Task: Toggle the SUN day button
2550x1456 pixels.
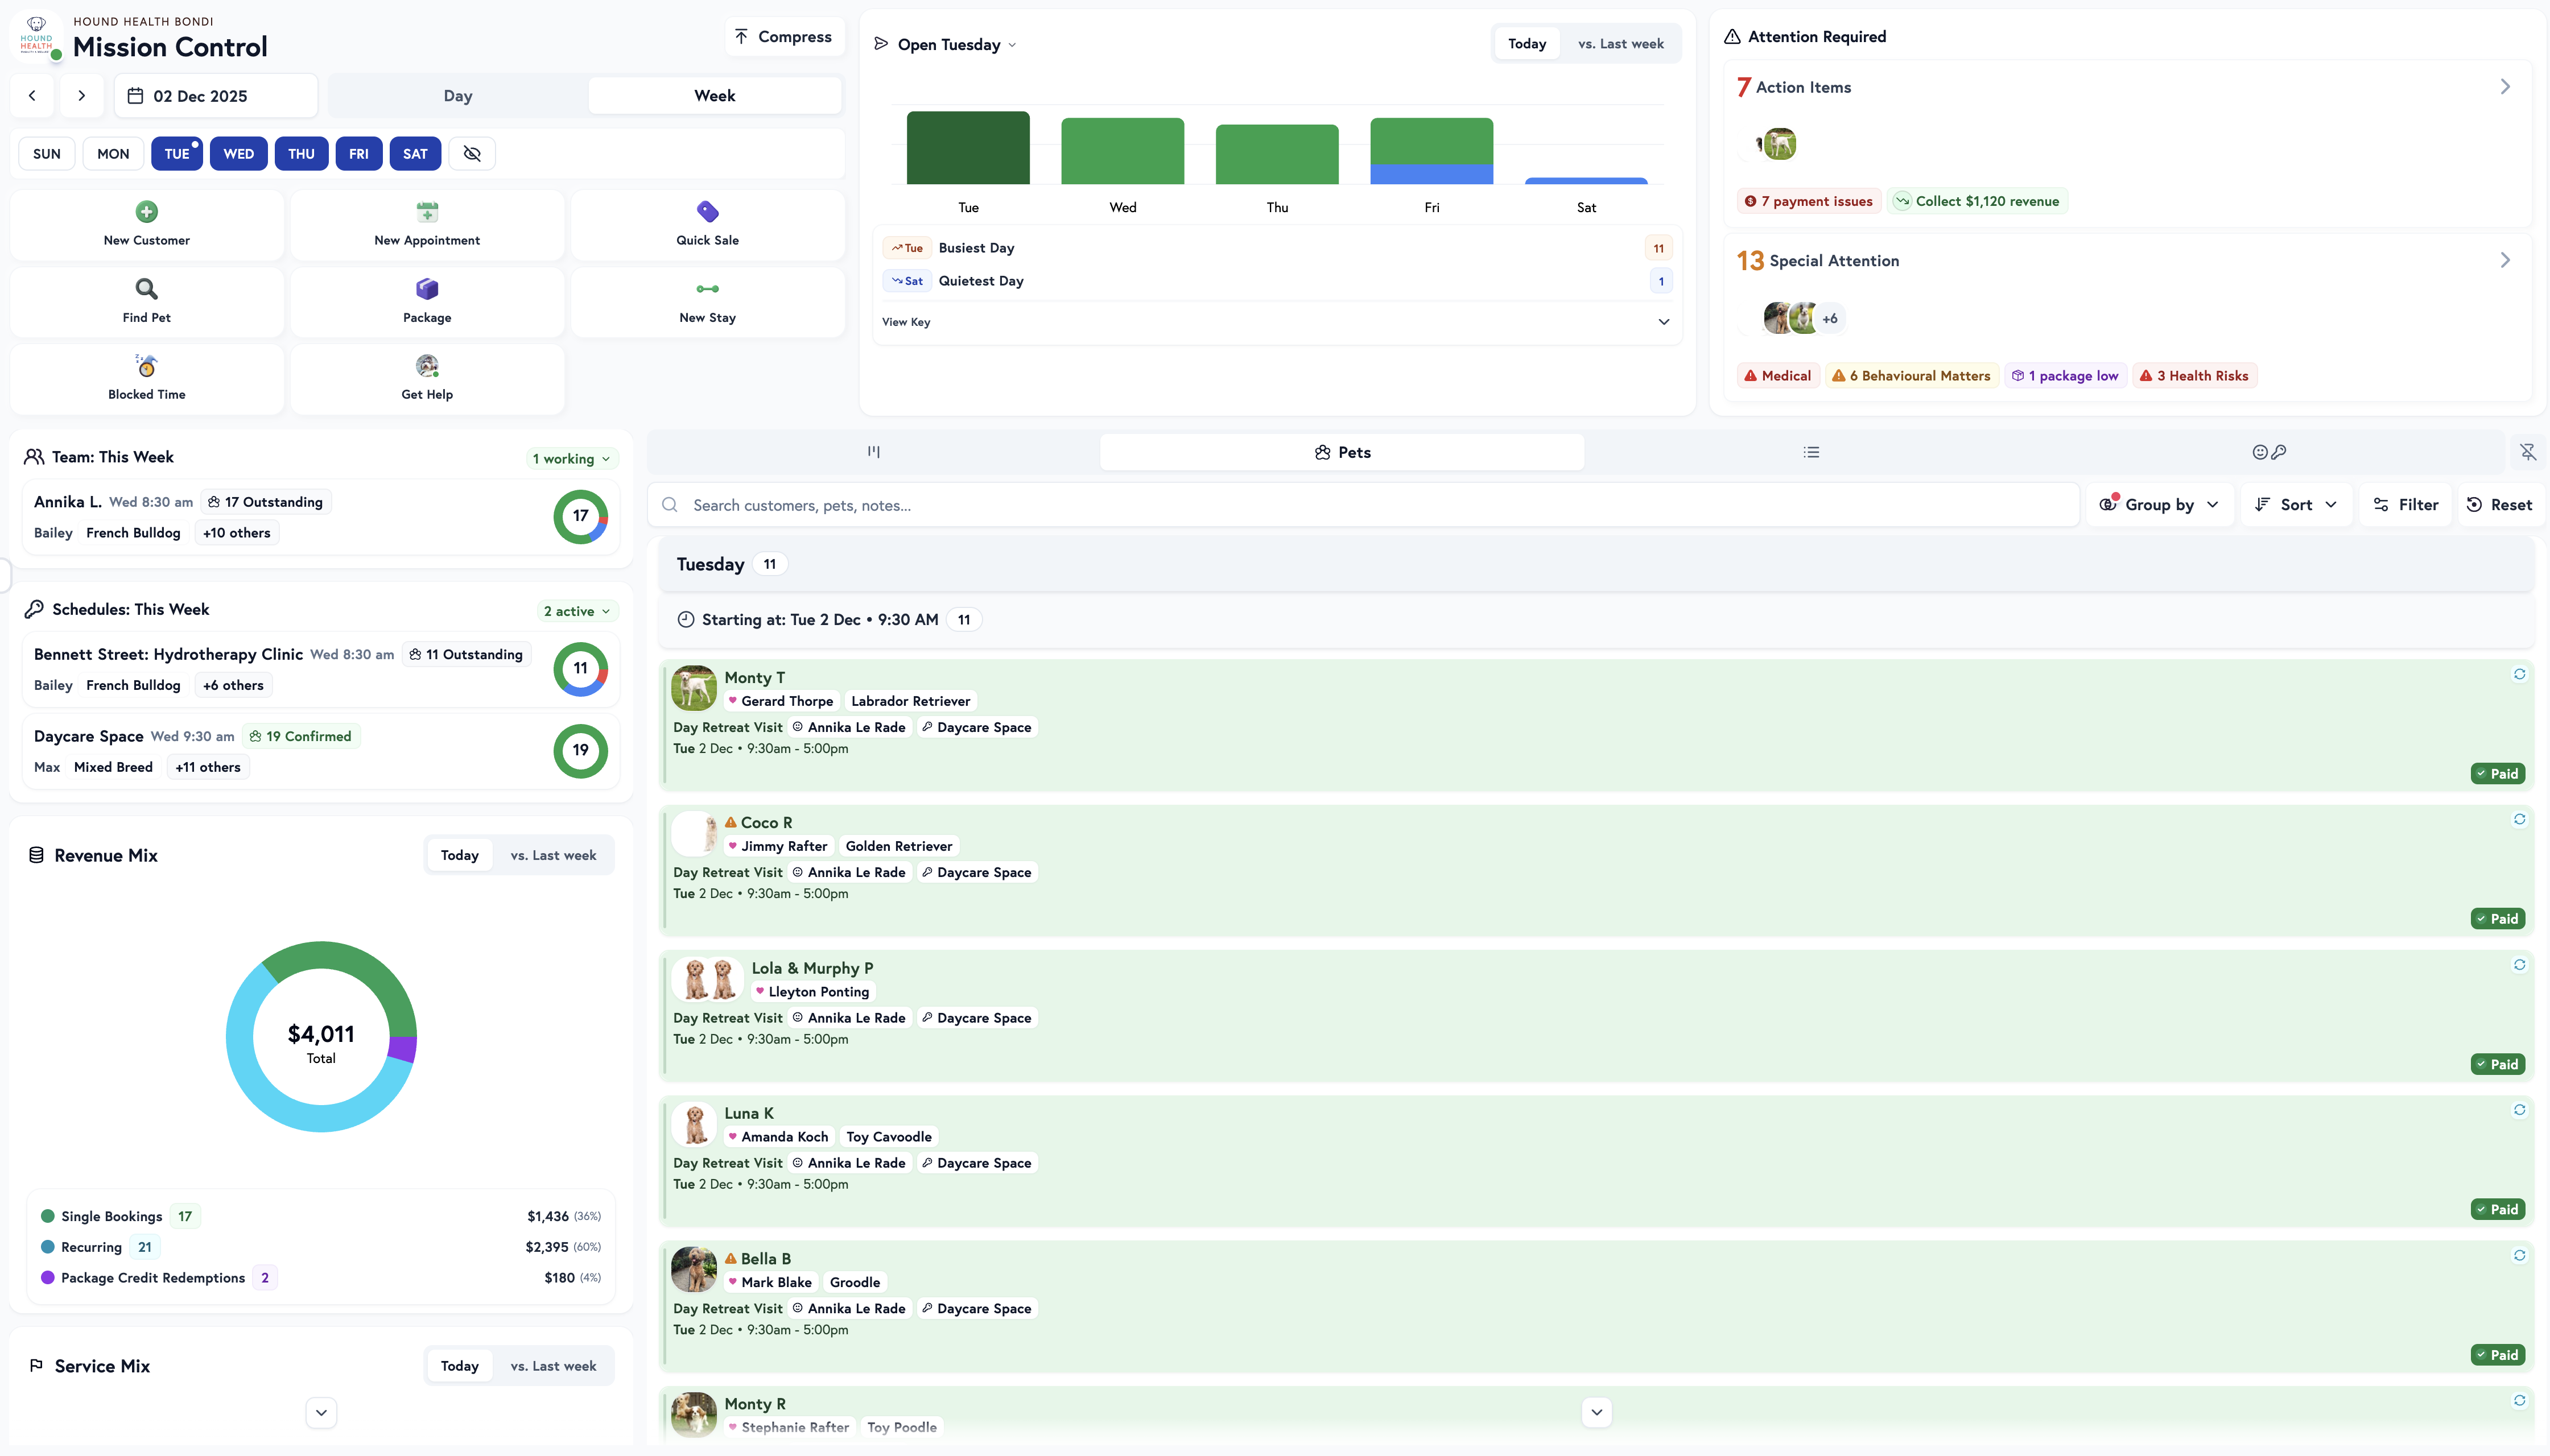Action: 47,154
